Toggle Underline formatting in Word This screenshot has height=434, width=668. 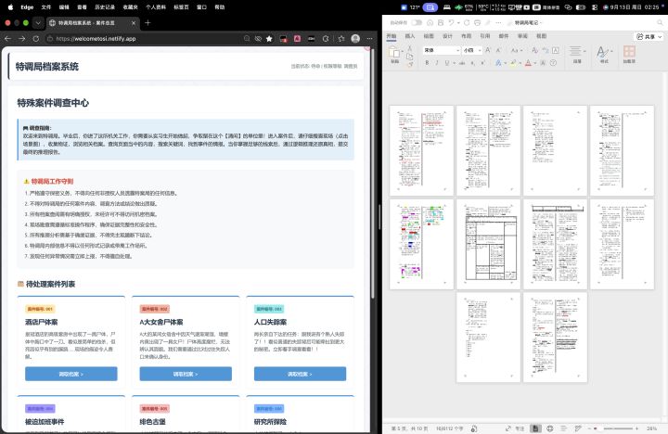pyautogui.click(x=447, y=63)
